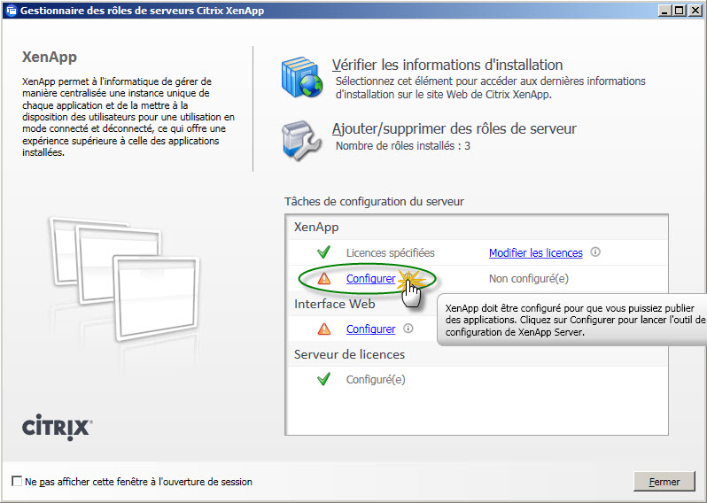Click Modifier les licences link
Screen dimensions: 707x503
point(536,253)
